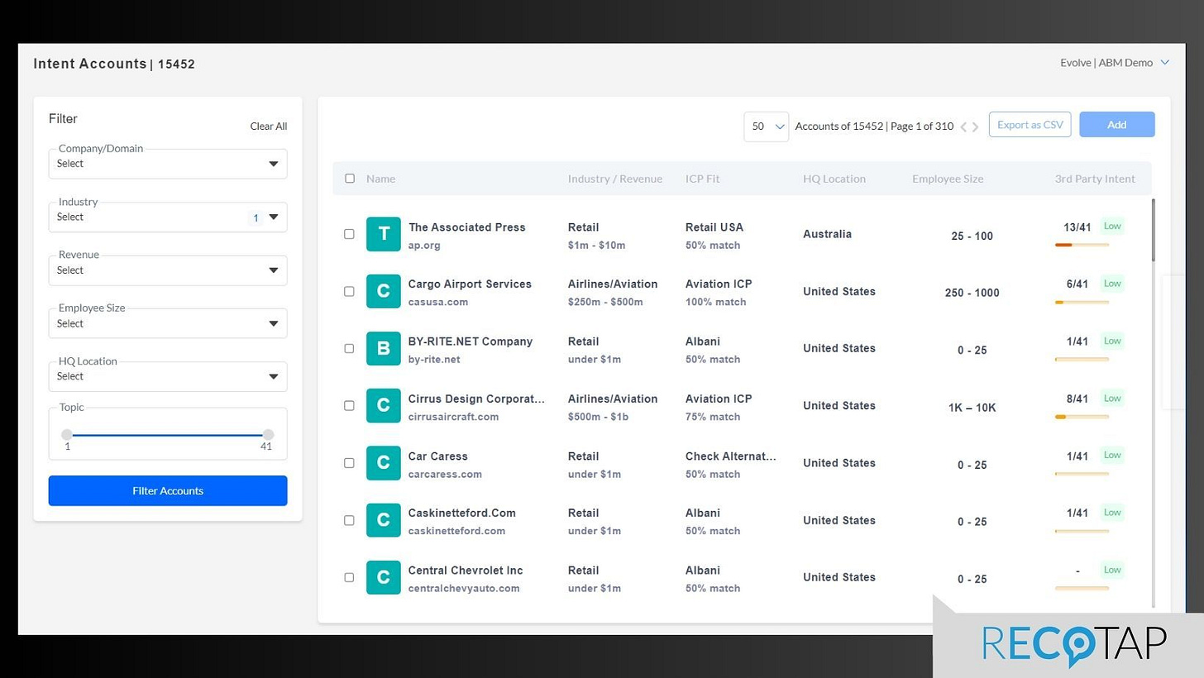The image size is (1204, 678).
Task: Sort by ICP Fit column header
Action: tap(702, 179)
